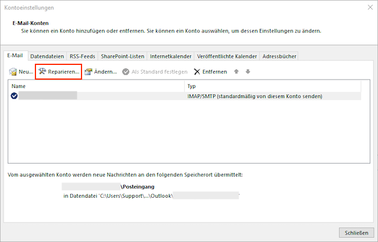Move account down with arrow icon
This screenshot has height=242, width=378.
[x=248, y=71]
